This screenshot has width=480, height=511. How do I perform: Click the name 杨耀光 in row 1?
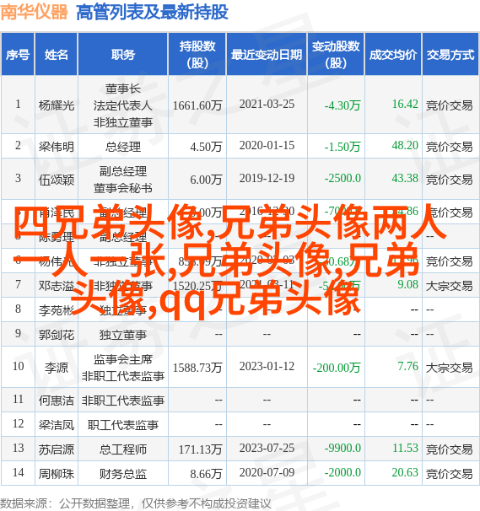pyautogui.click(x=57, y=105)
